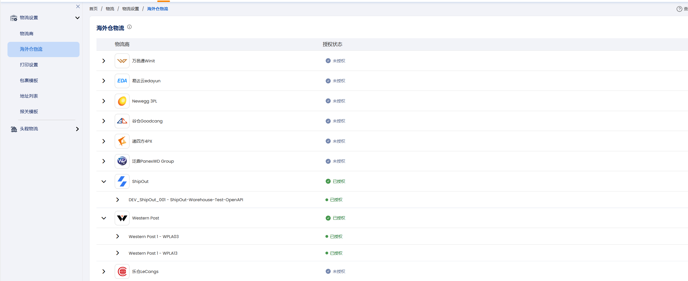Click the ShipOut logo icon
The width and height of the screenshot is (688, 281).
click(x=122, y=182)
